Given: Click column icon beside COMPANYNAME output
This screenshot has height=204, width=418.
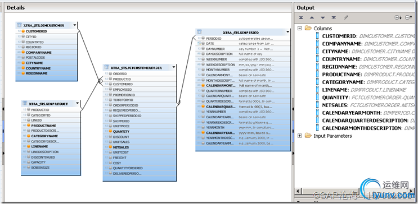Looking at the screenshot, I should click(317, 44).
